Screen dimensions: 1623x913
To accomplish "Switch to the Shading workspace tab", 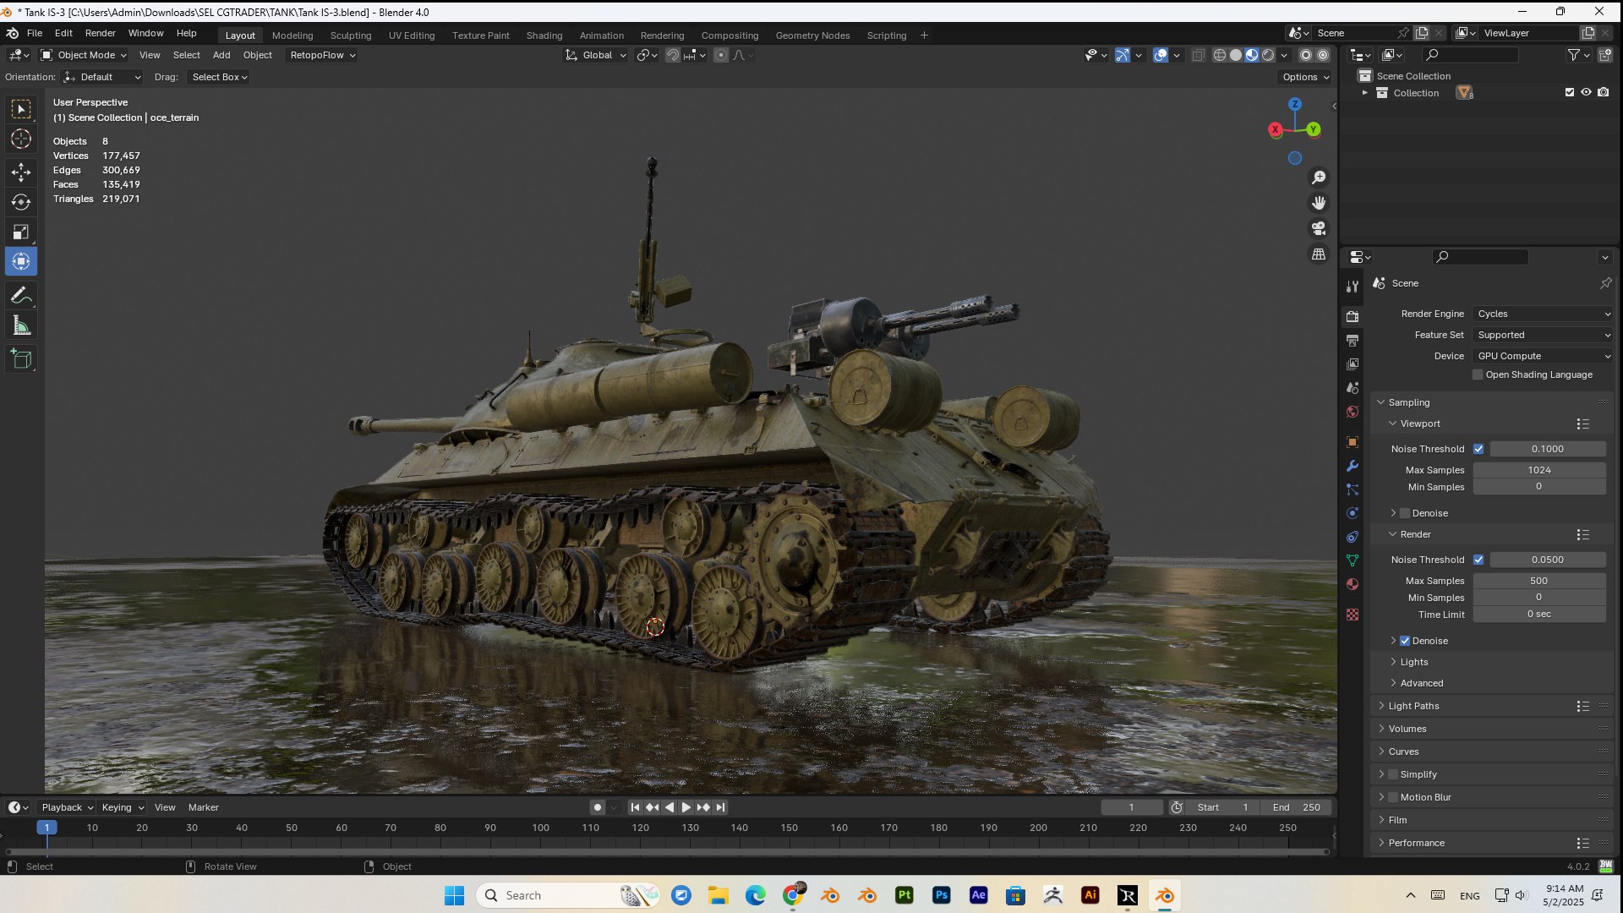I will click(x=544, y=36).
